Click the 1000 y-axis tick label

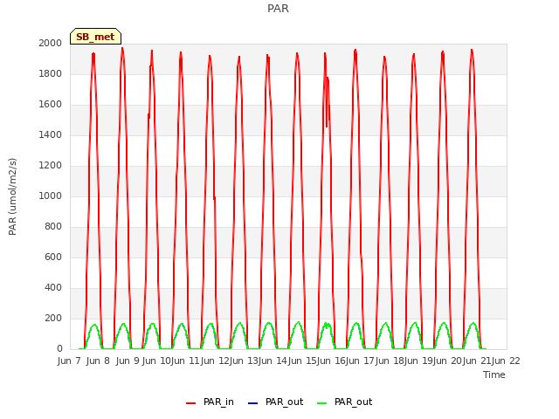(51, 196)
